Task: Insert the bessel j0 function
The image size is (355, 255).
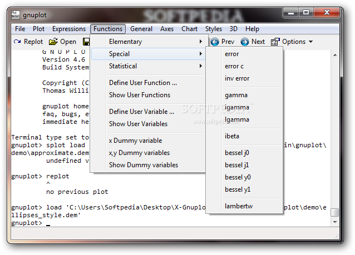Action: click(x=244, y=153)
